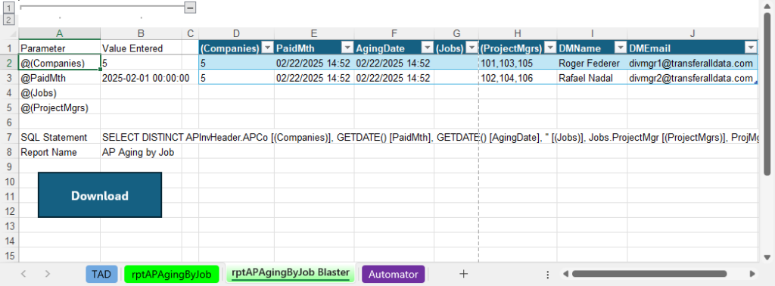Select cell divmgr1@transferalldata.com

693,63
